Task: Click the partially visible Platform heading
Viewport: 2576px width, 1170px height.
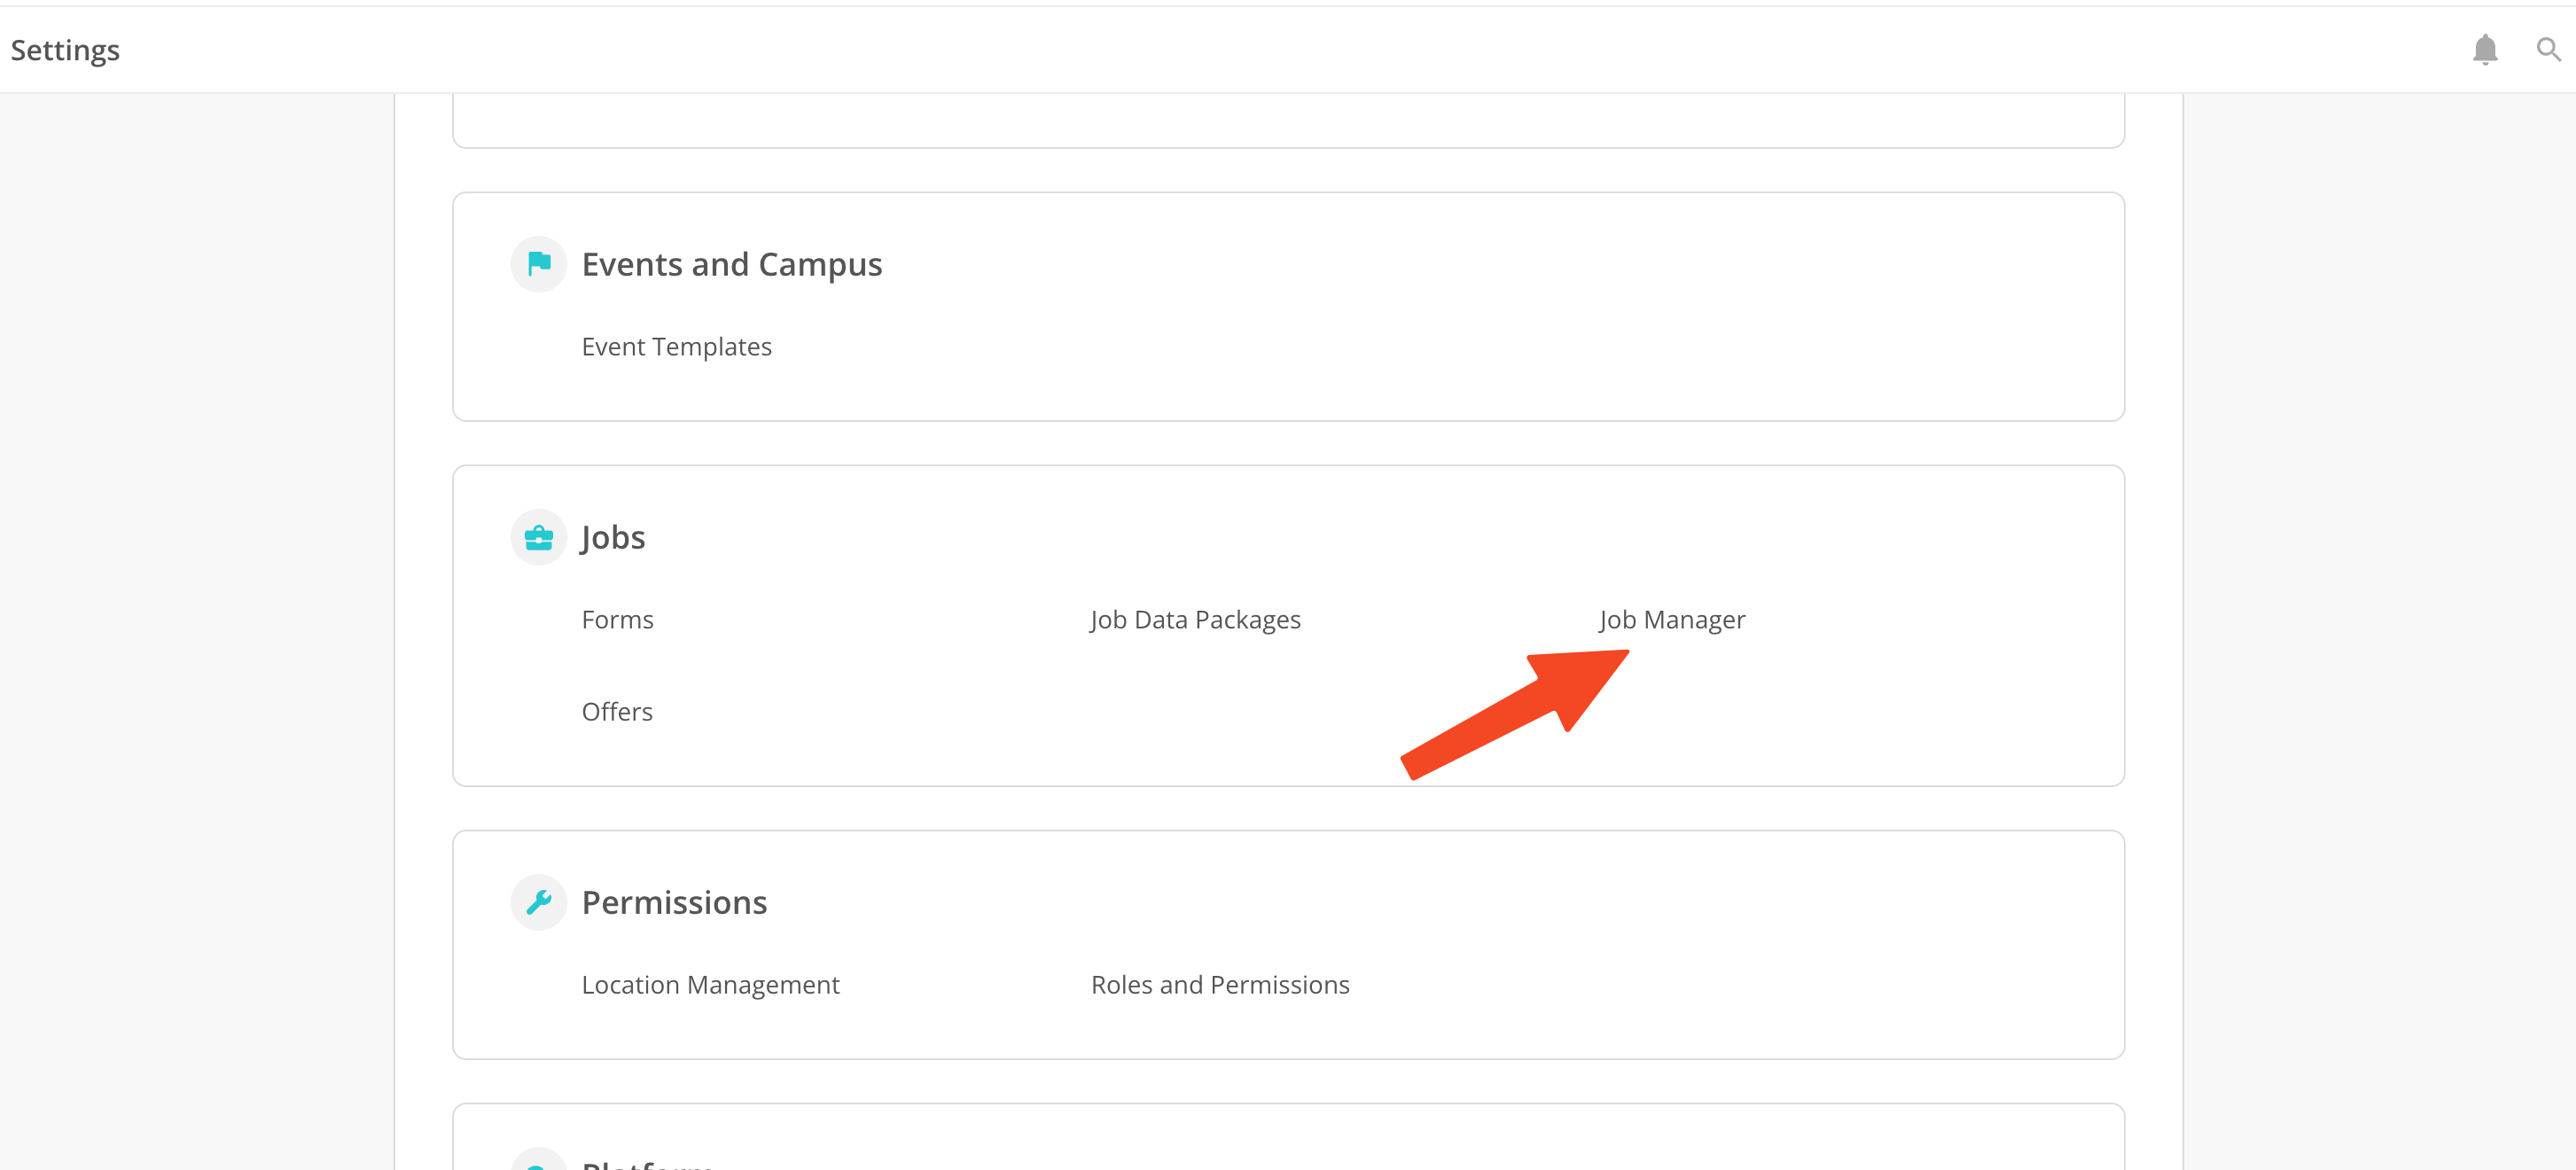Action: click(647, 1163)
